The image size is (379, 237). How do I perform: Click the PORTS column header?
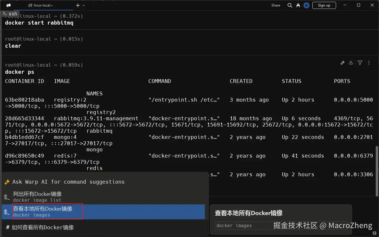pos(342,81)
